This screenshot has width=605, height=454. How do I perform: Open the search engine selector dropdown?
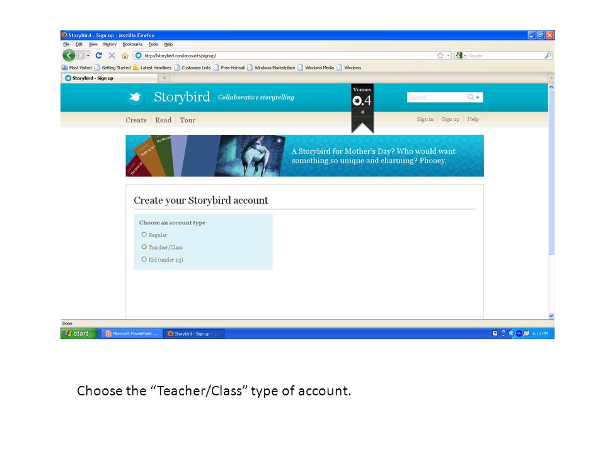click(x=461, y=55)
